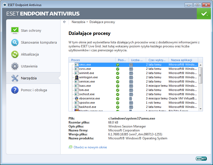This screenshot has width=213, height=165.
Task: Click "1 rok temu" in spoolsv.exe row
Action: 153,103
